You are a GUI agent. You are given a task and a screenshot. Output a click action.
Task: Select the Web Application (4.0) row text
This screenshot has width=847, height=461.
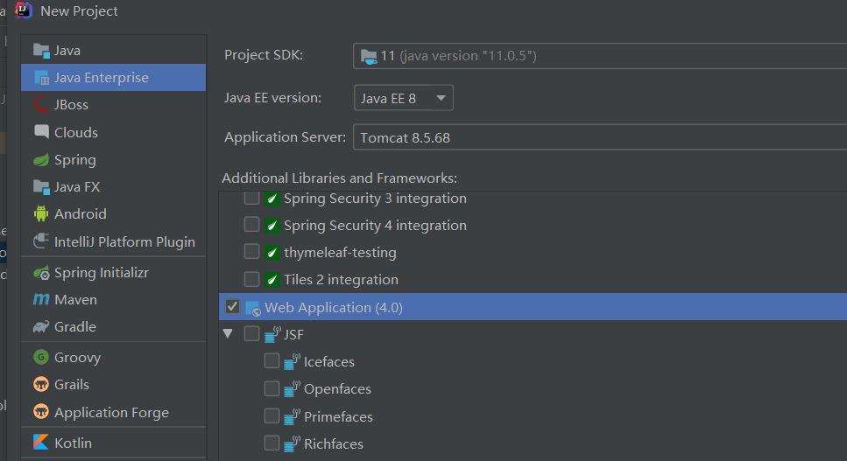tap(334, 308)
